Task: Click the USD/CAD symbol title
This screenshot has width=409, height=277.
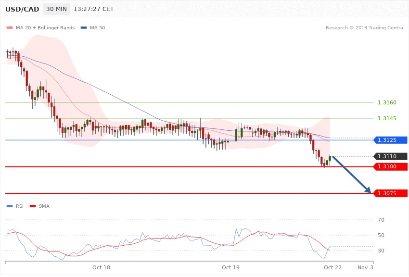Action: (22, 10)
